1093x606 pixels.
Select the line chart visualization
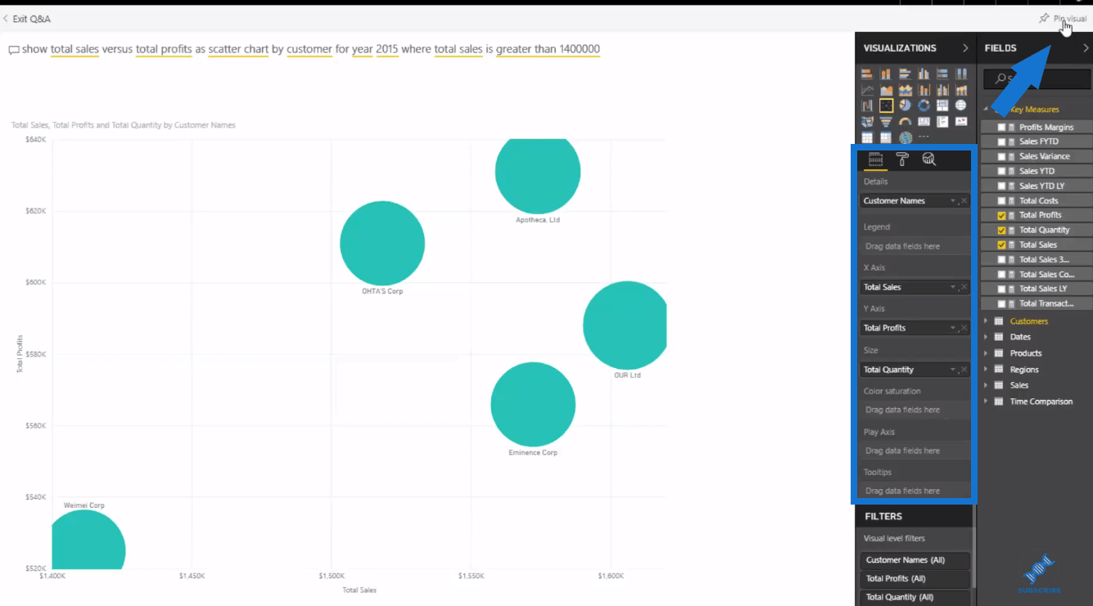click(867, 90)
